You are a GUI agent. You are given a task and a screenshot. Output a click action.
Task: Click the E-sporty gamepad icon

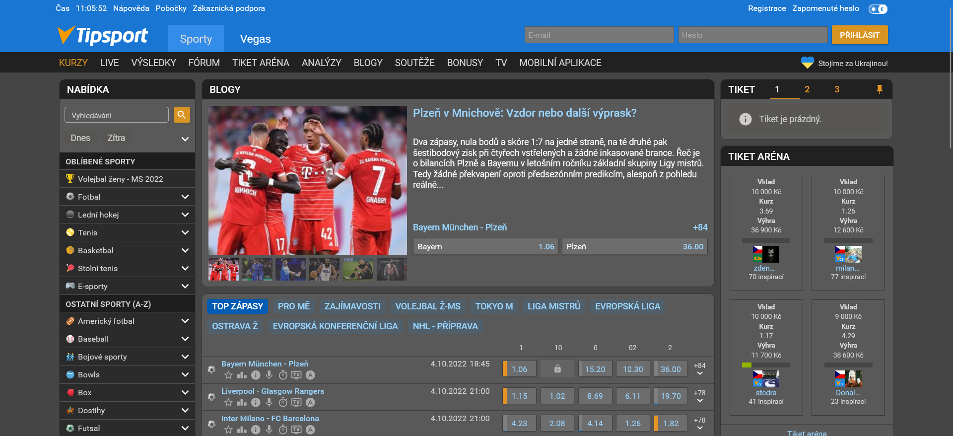click(70, 286)
